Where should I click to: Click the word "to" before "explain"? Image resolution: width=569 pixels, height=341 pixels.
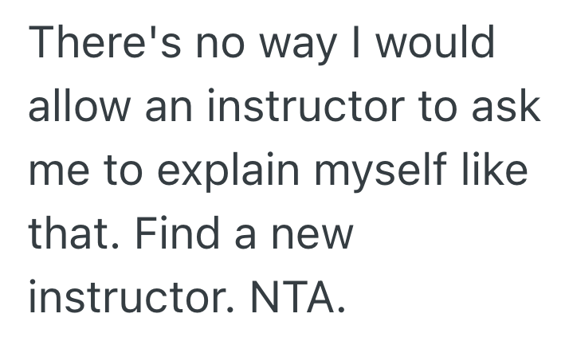(x=113, y=171)
